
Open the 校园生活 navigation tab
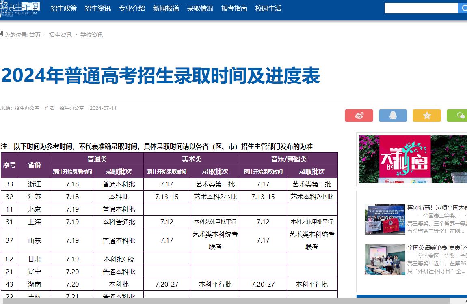268,8
